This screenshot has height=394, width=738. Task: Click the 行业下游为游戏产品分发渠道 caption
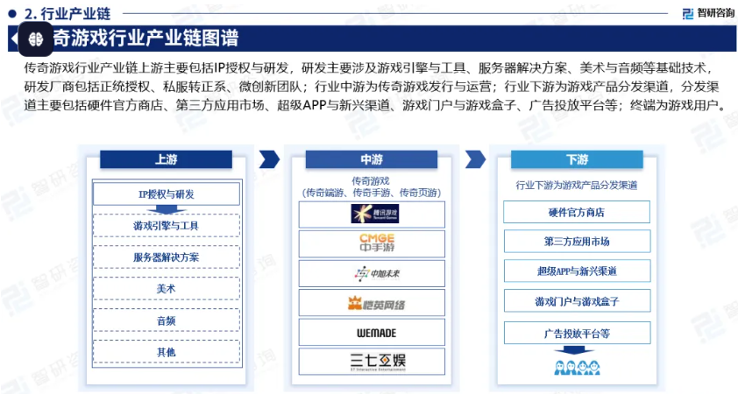577,186
